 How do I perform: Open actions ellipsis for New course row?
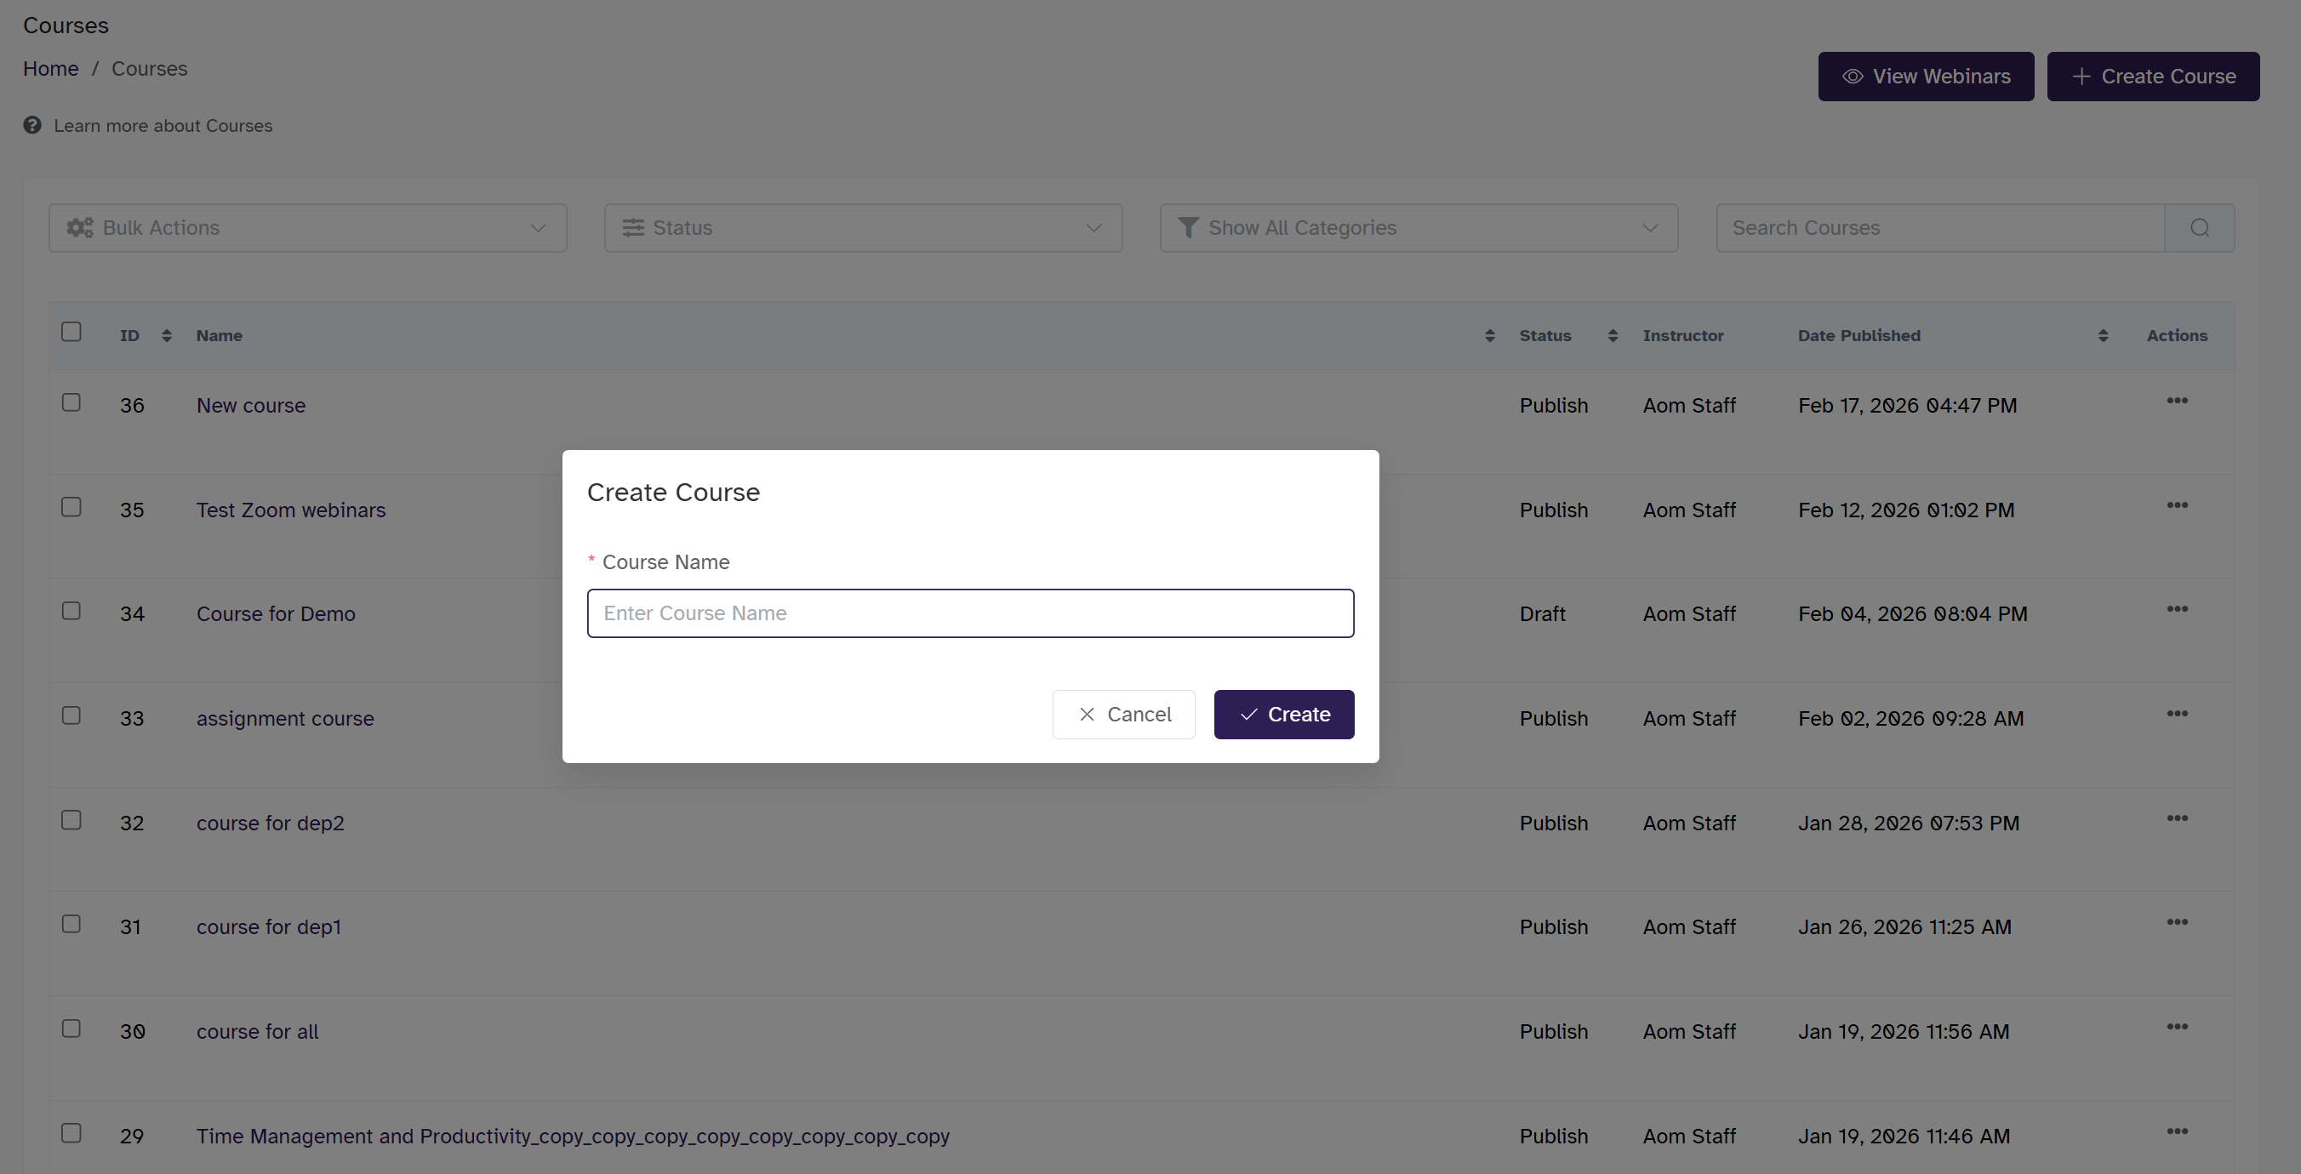(2177, 401)
